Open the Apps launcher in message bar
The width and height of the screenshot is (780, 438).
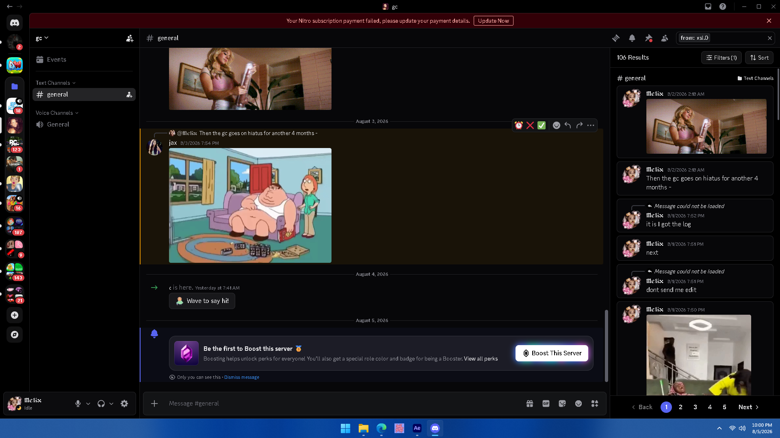pyautogui.click(x=595, y=404)
